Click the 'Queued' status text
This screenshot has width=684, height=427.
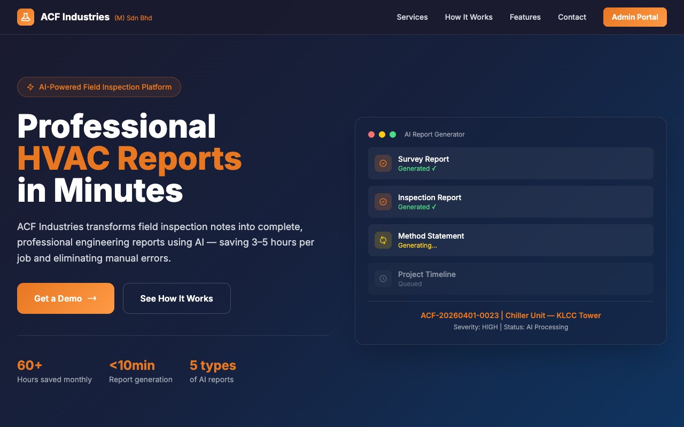(x=410, y=284)
